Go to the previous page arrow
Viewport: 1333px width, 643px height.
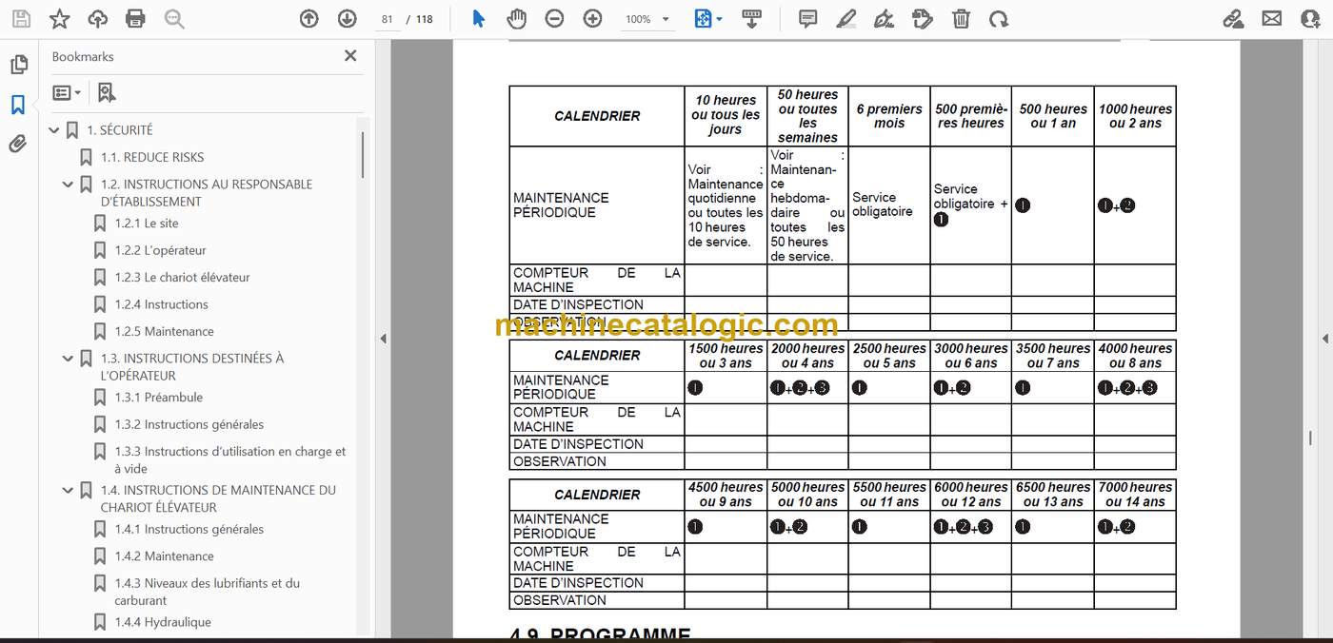(308, 18)
